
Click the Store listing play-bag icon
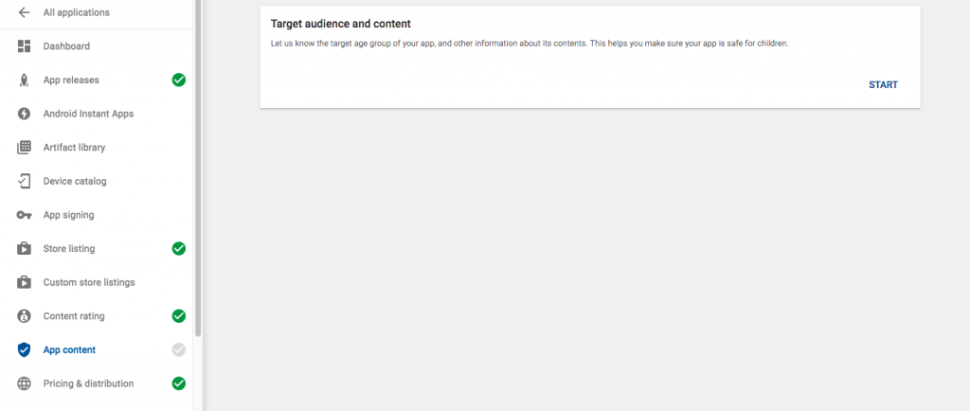(x=24, y=249)
